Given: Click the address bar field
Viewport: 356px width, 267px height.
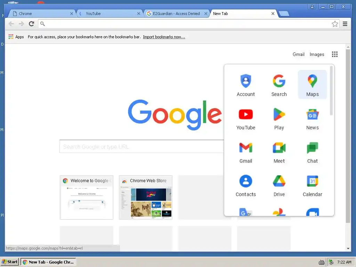Looking at the screenshot, I should click(x=188, y=24).
